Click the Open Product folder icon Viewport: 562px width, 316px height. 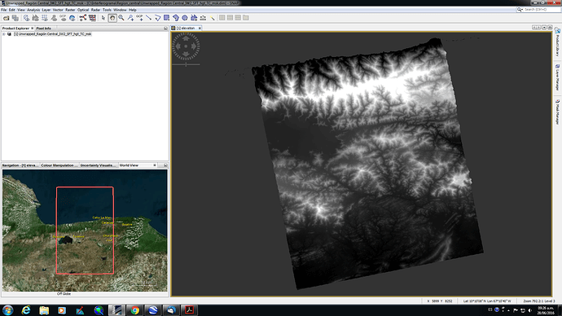6,18
